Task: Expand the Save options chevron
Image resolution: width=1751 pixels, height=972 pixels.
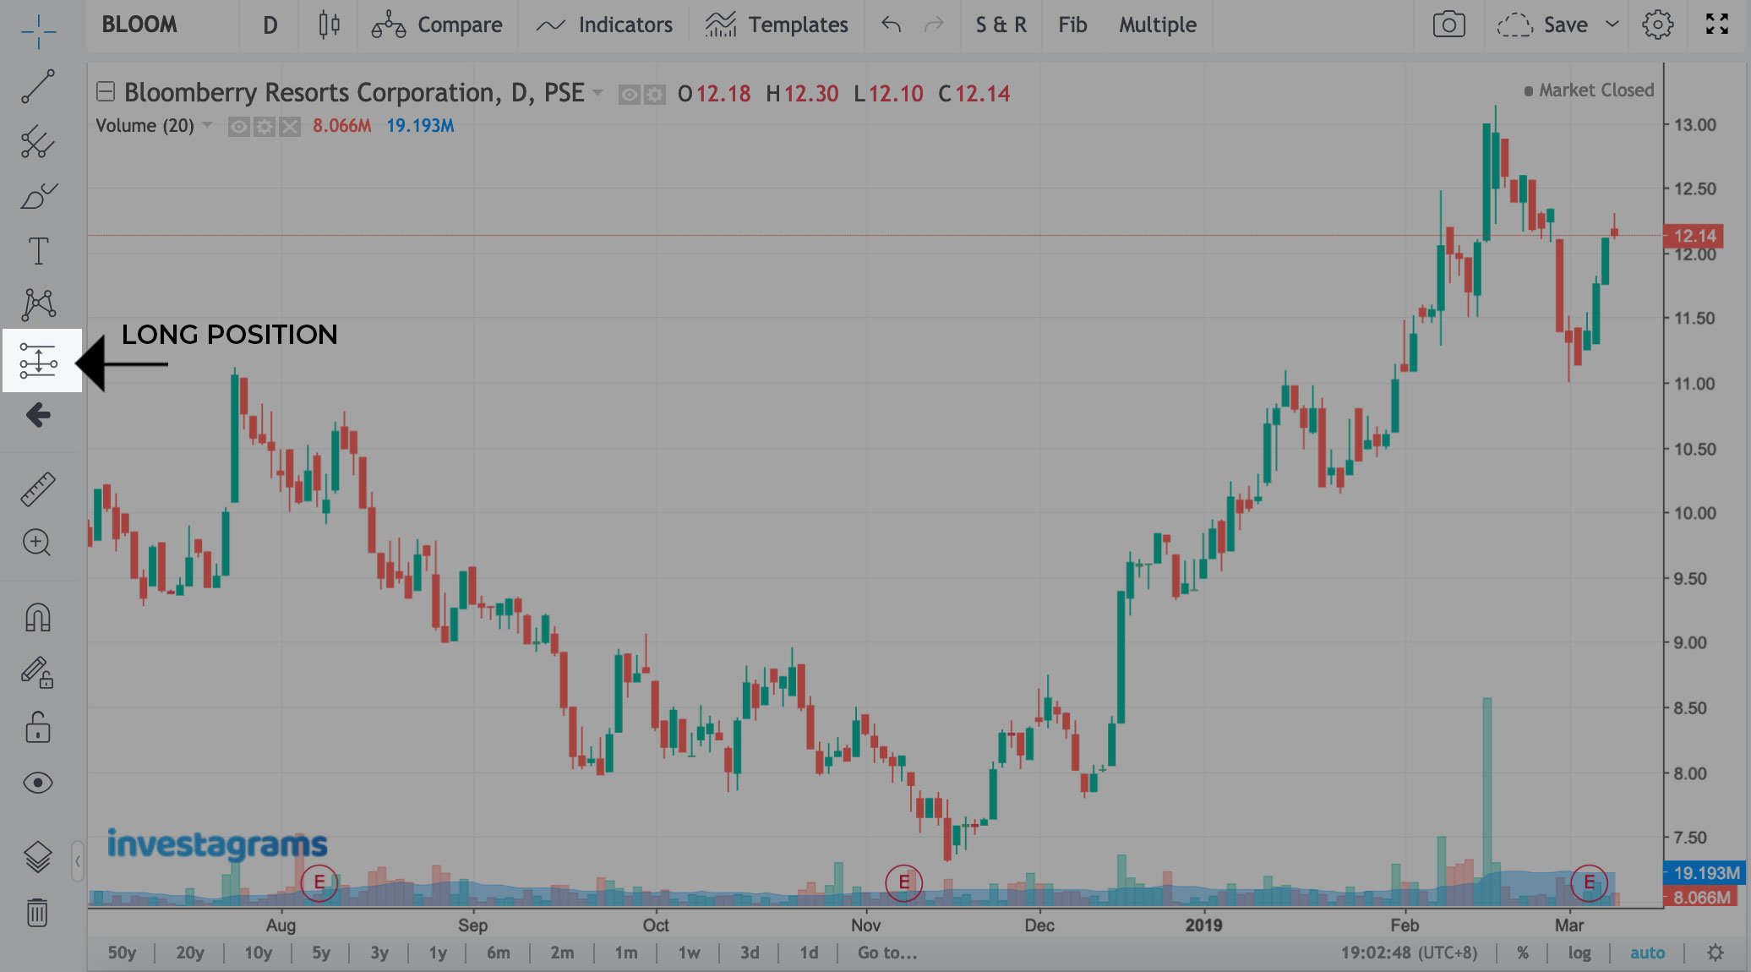Action: point(1612,24)
